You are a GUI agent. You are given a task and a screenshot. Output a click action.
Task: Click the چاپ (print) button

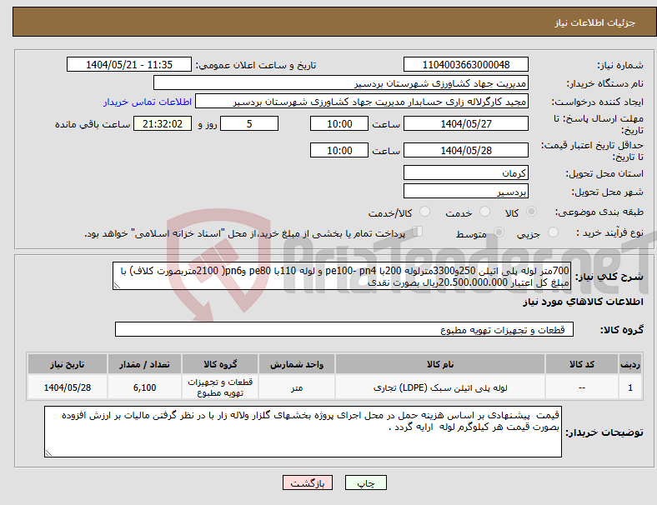click(x=365, y=482)
